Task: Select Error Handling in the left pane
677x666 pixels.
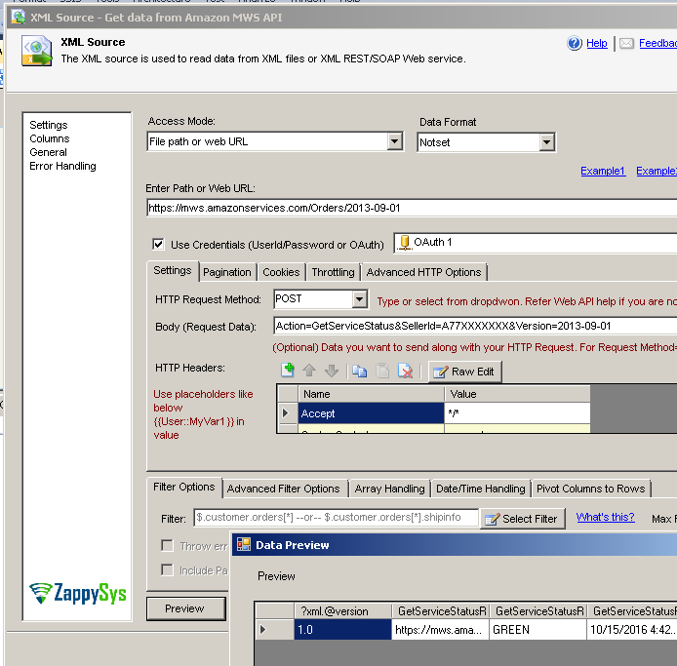Action: [x=63, y=166]
